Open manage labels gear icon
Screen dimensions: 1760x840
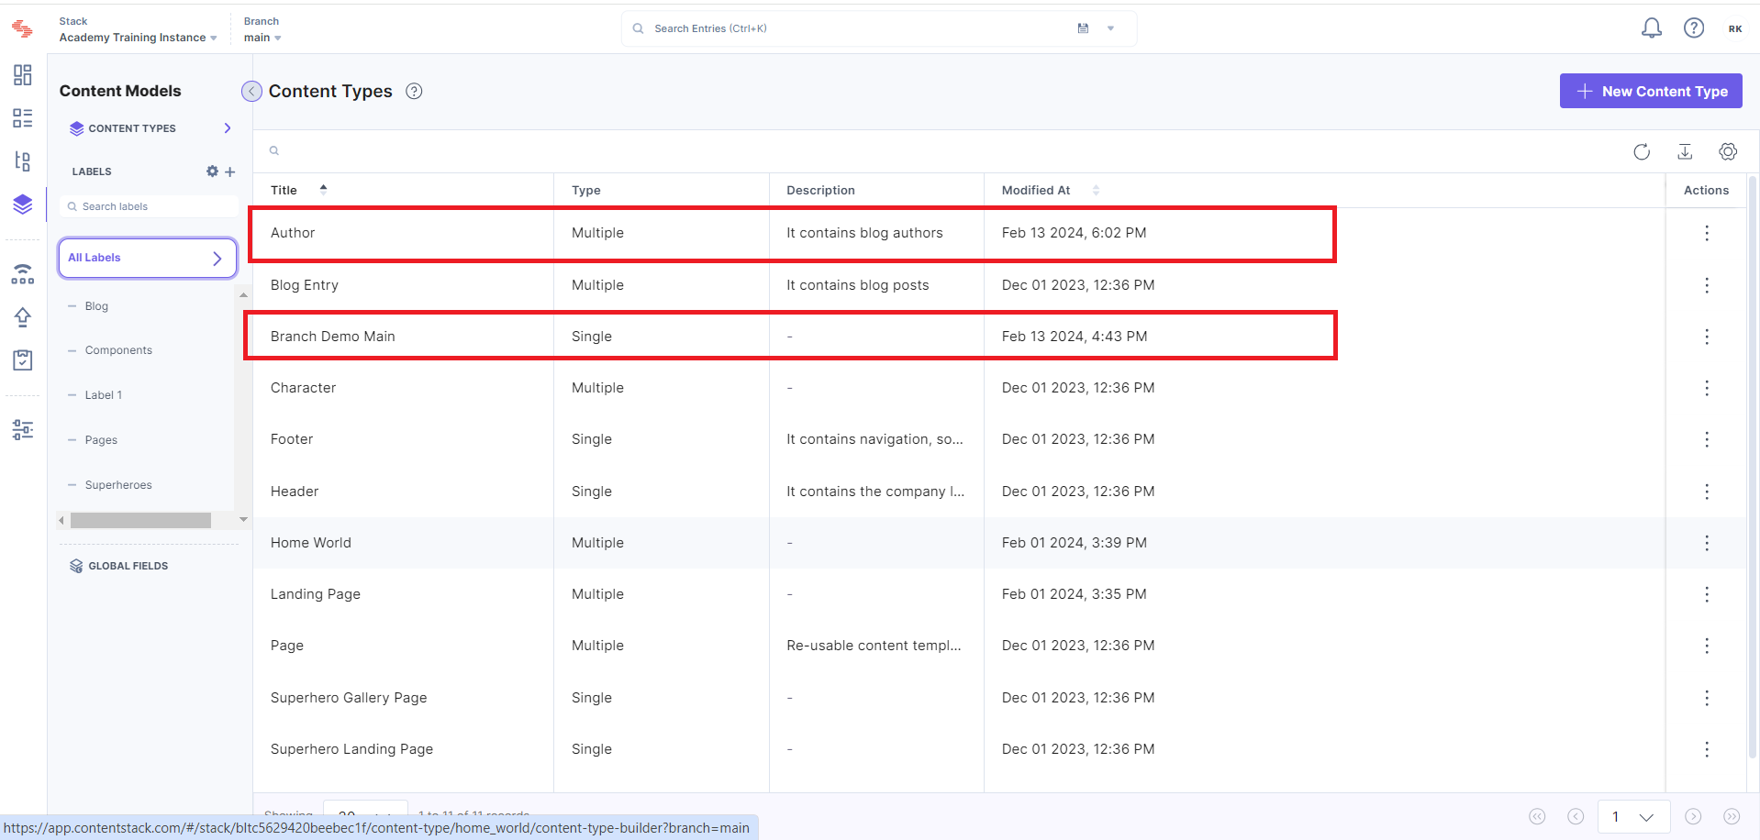click(212, 171)
